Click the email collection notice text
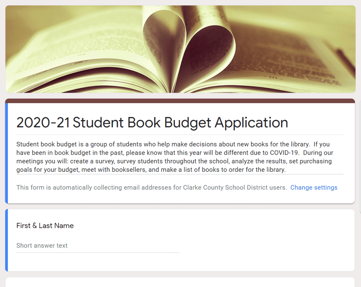361x287 pixels. [152, 187]
